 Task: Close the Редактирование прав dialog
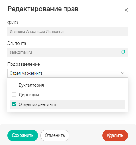tap(126, 10)
